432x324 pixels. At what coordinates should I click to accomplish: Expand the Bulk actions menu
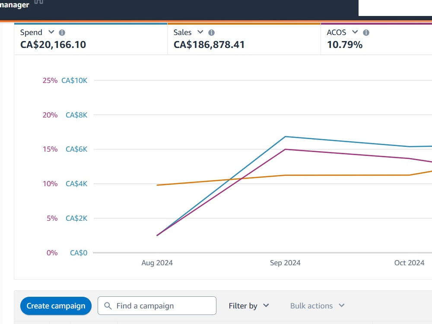[318, 305]
